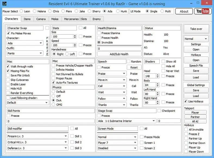The height and width of the screenshot is (158, 214).
Task: Enable All Invincible hotkey
Action: pos(186,129)
